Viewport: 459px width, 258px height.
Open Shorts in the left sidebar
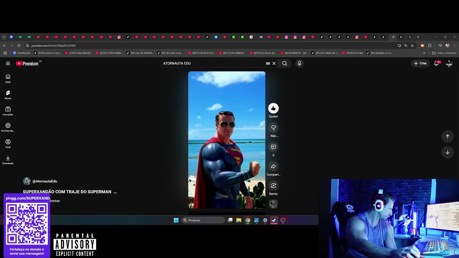(x=8, y=95)
